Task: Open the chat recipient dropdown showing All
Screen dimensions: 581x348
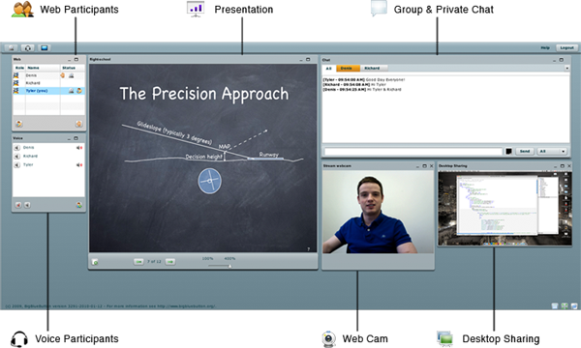Action: (552, 151)
